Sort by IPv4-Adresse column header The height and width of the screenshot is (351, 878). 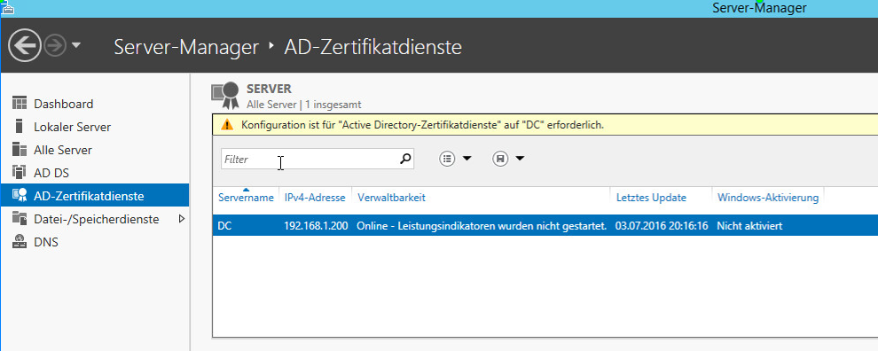tap(315, 198)
